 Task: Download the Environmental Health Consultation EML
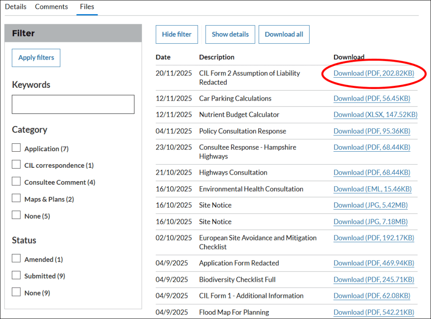point(372,189)
